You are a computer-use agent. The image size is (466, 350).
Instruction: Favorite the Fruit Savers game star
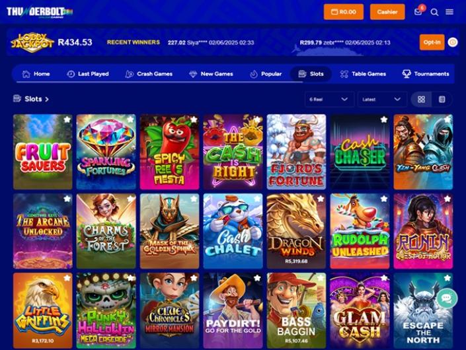[x=67, y=120]
